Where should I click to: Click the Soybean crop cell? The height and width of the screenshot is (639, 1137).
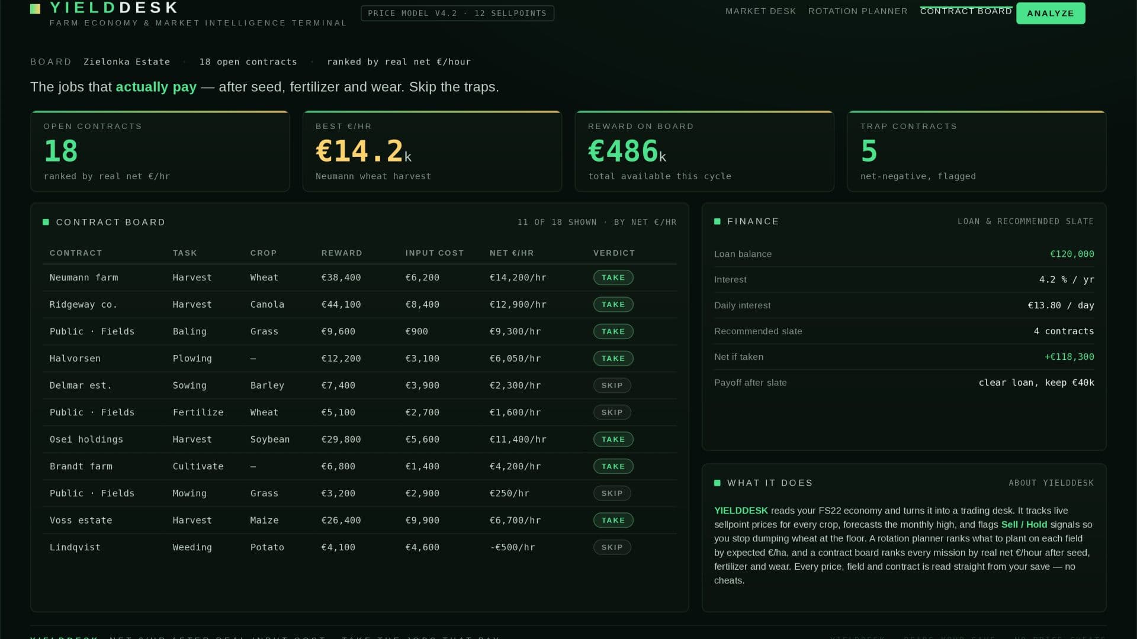click(x=270, y=440)
